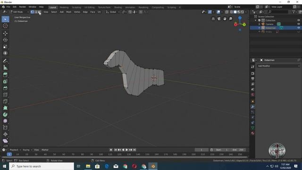Open Mesh menu in viewport header
Screen dimensions: 302x170
pyautogui.click(x=69, y=12)
